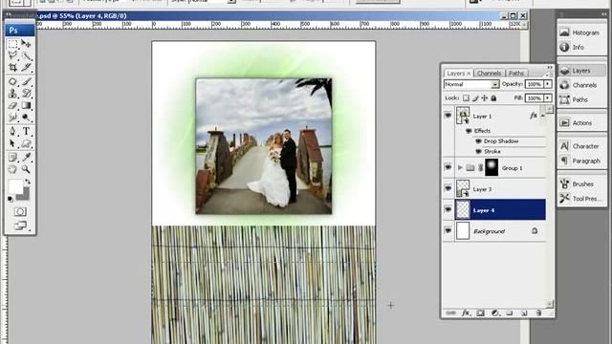The width and height of the screenshot is (612, 344).
Task: Toggle Stroke effect visibility
Action: pyautogui.click(x=478, y=151)
